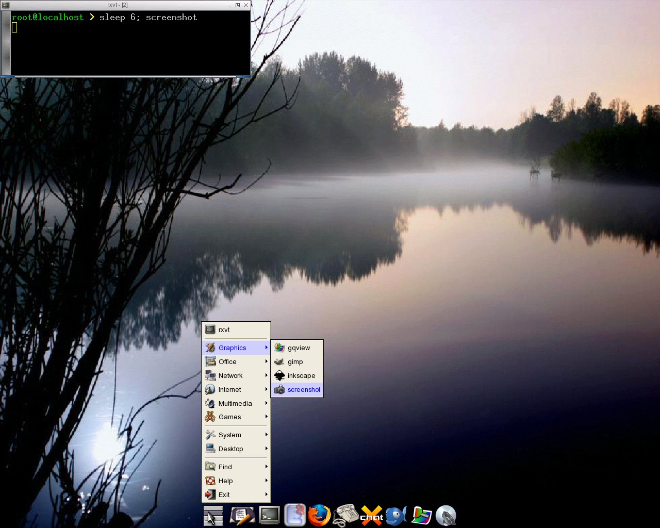Expand the Games submenu
The width and height of the screenshot is (660, 528).
pos(236,417)
